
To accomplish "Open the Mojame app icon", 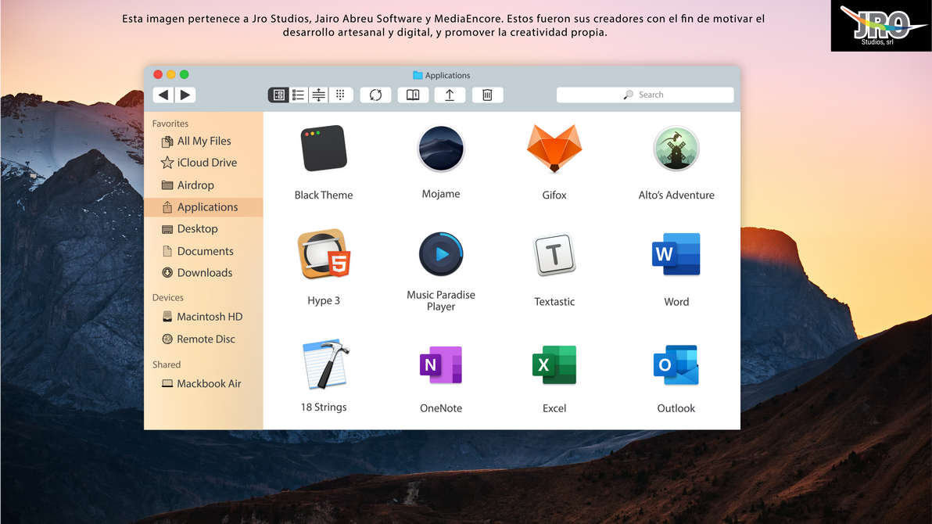I will coord(440,148).
